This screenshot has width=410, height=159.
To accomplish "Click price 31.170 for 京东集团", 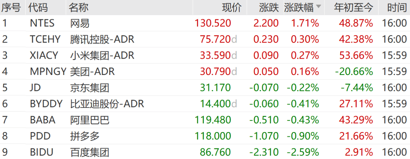I will 216,87.
